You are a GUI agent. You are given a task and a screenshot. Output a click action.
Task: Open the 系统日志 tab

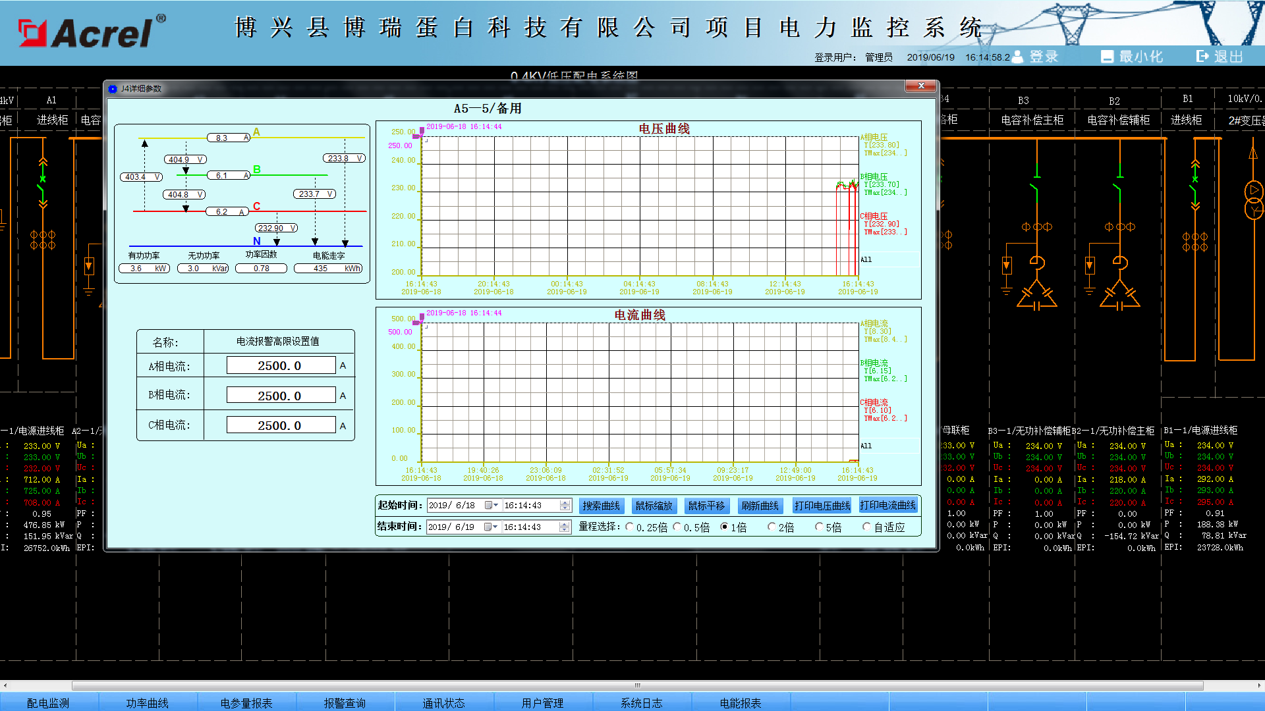point(641,703)
